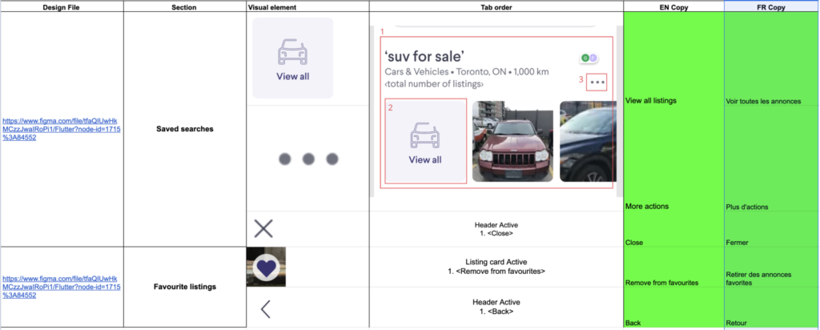
Task: Click the View all card marked 2 in the mockup
Action: [x=426, y=141]
